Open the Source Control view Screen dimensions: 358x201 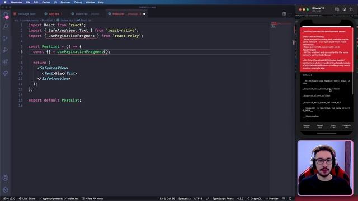click(6, 39)
